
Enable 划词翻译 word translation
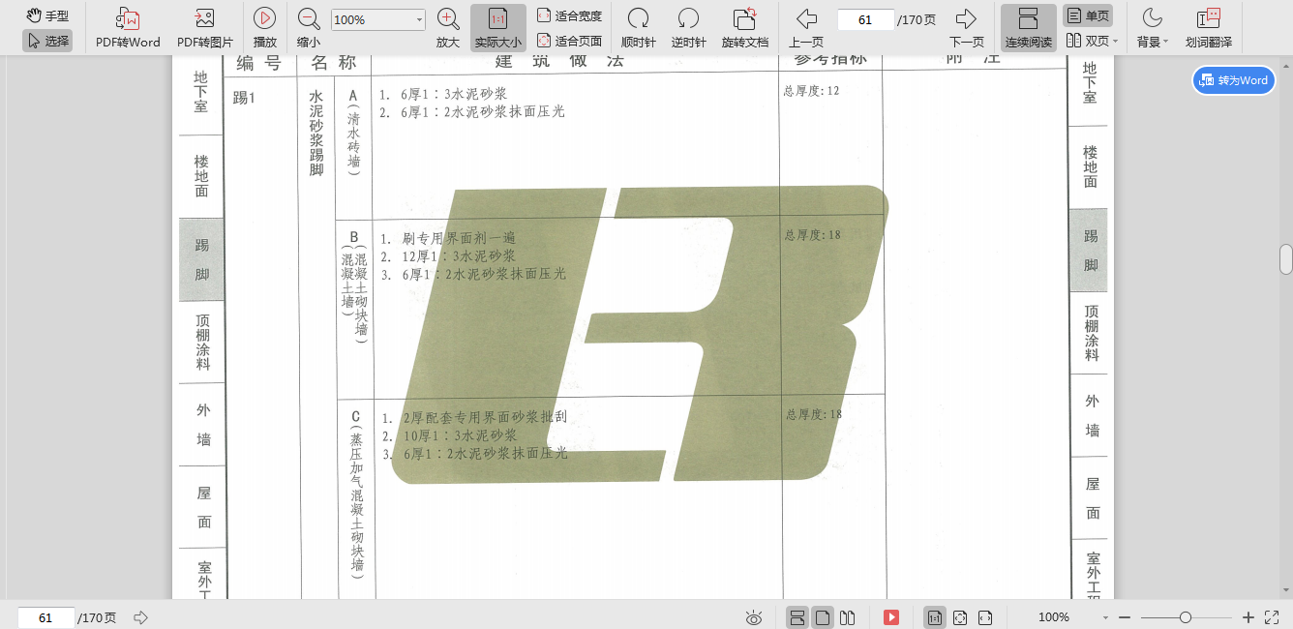1208,28
